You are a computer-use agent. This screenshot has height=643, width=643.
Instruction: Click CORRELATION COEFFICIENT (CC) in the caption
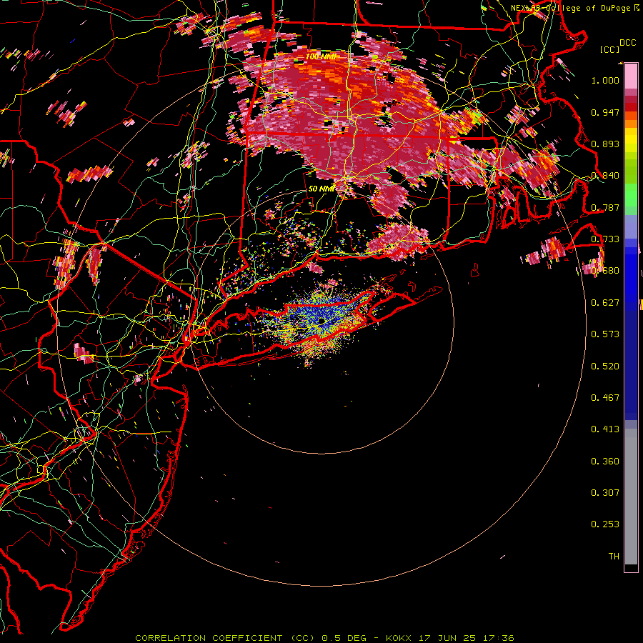(x=225, y=638)
